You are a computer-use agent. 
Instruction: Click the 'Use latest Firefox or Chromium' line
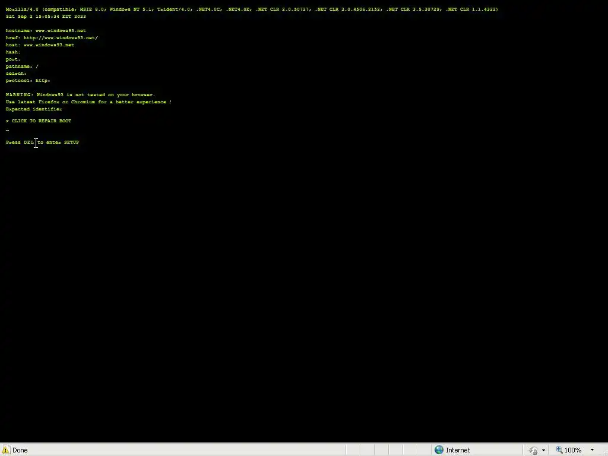coord(89,102)
